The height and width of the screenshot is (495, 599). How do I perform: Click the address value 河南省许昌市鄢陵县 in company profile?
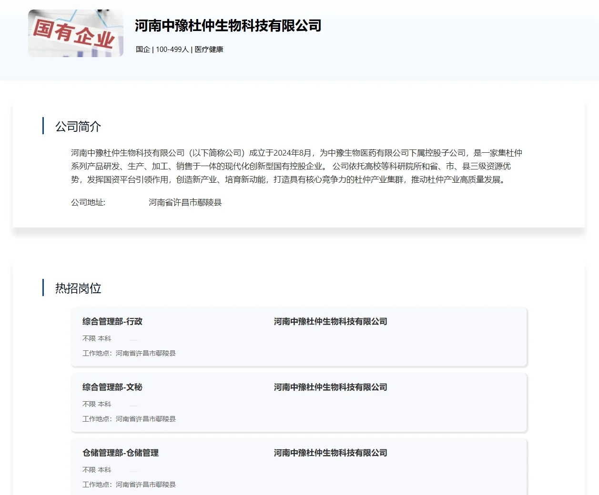185,202
